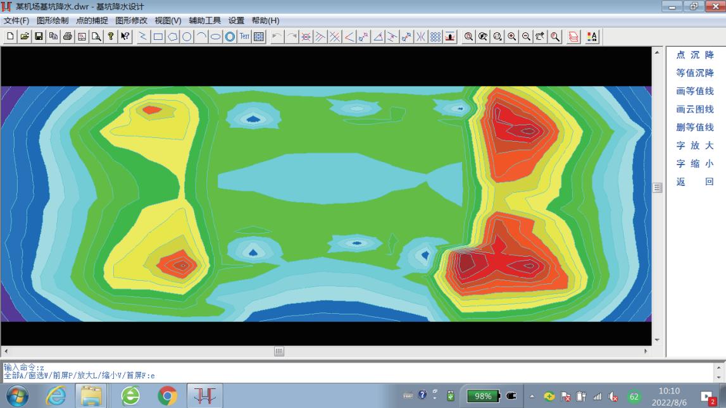Select the Rectangle drawing tool
The width and height of the screenshot is (726, 408).
(158, 37)
